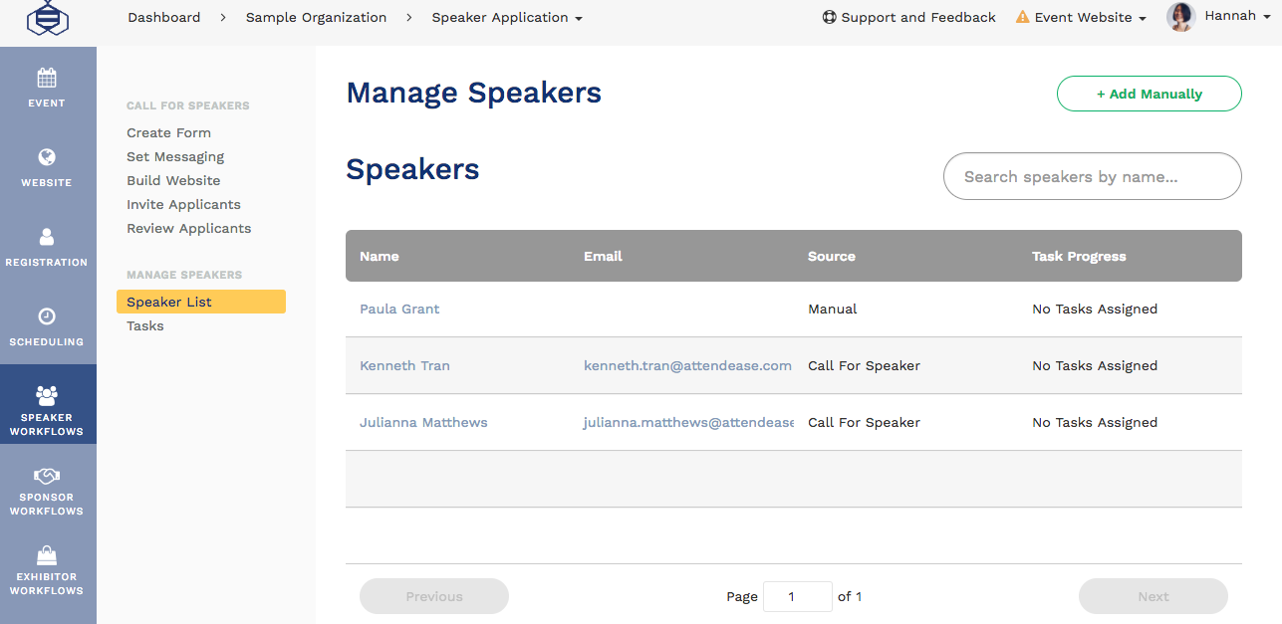Click inside the speaker search field
This screenshot has height=624, width=1282.
click(1092, 176)
